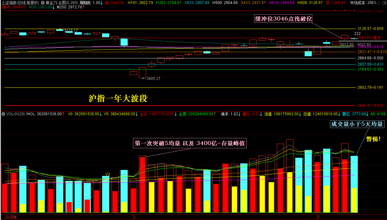Click the 顶: 3288.45 readout
The image size is (387, 220).
[336, 3]
